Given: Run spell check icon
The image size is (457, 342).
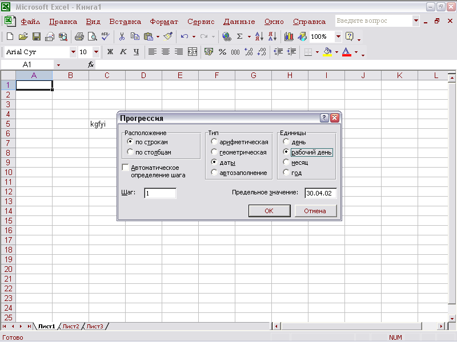Looking at the screenshot, I should tap(106, 36).
